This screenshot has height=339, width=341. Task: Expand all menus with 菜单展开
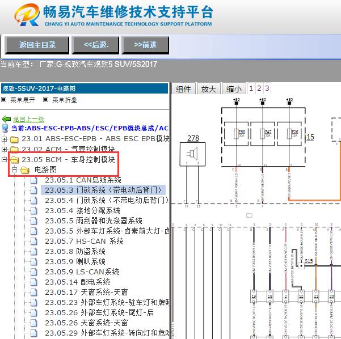[x=23, y=100]
